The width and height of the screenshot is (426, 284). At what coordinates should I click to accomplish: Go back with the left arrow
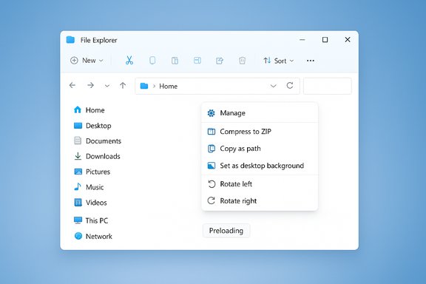point(72,85)
